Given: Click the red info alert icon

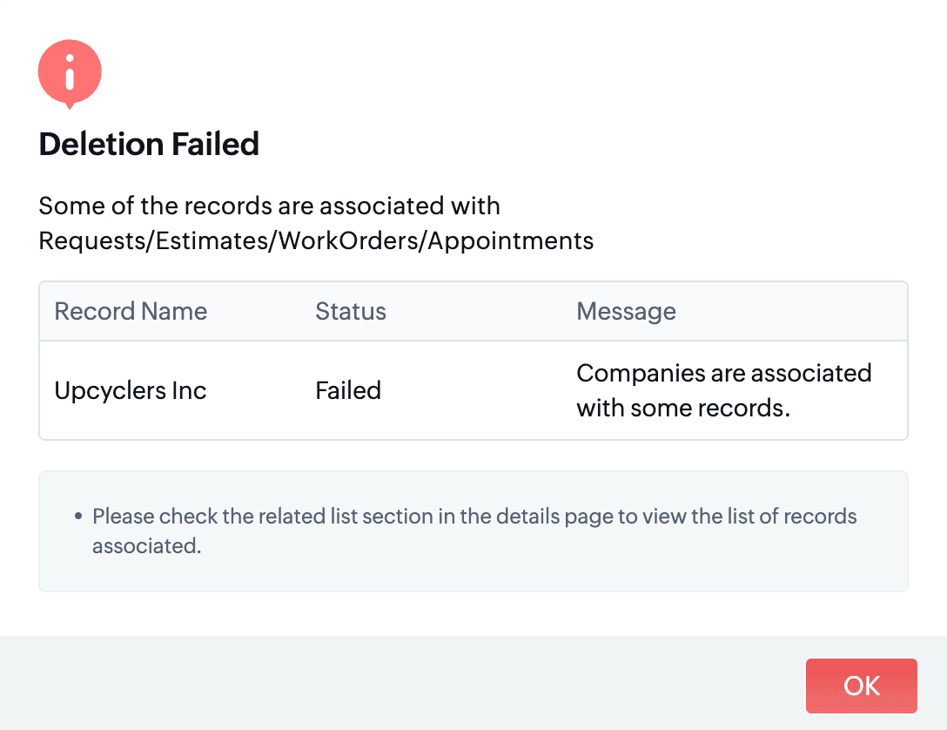Looking at the screenshot, I should pyautogui.click(x=70, y=73).
